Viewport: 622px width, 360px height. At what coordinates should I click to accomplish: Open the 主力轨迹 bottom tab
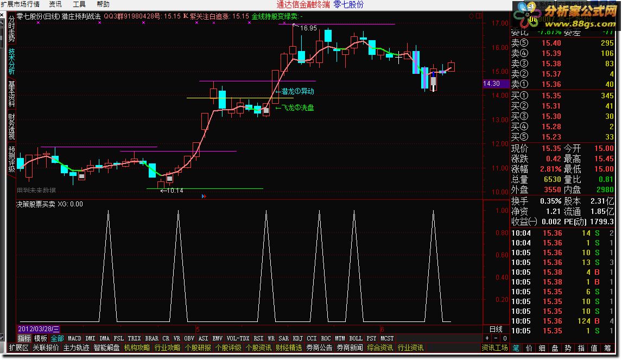pyautogui.click(x=76, y=348)
